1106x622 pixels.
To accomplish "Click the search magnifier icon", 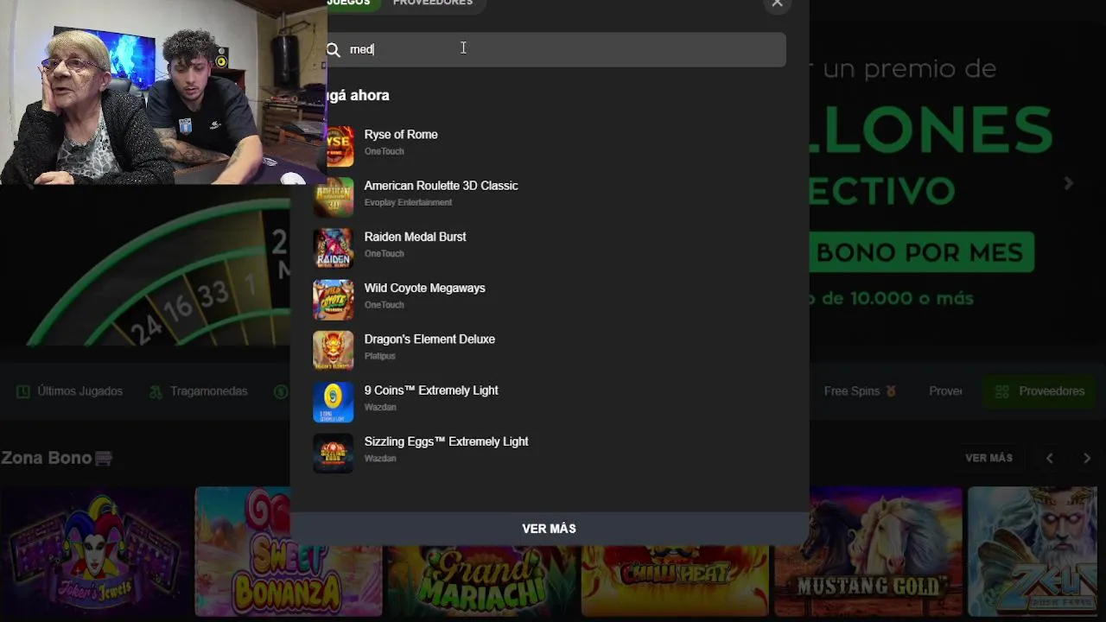I will tap(334, 50).
